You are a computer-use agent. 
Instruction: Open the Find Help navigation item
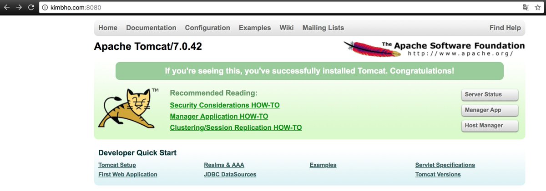point(505,28)
